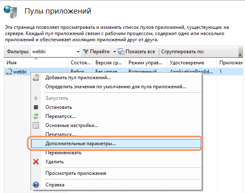The height and width of the screenshot is (193, 245).
Task: Click the funnel filter icon beside Перейти
Action: click(x=86, y=52)
